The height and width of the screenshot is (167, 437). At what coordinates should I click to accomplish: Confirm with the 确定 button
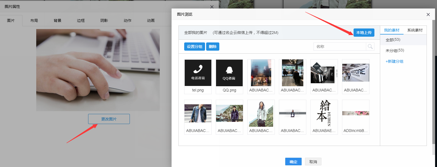click(293, 162)
